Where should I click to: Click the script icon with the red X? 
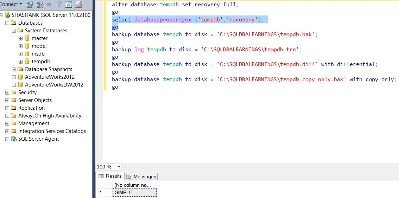click(x=78, y=4)
